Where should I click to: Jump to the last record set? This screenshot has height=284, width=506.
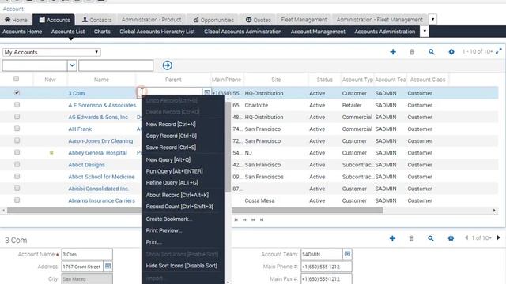click(262, 219)
